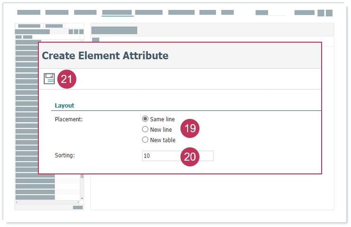
Task: Click the left panel's vertical scrollbar thumb
Action: coord(82,175)
